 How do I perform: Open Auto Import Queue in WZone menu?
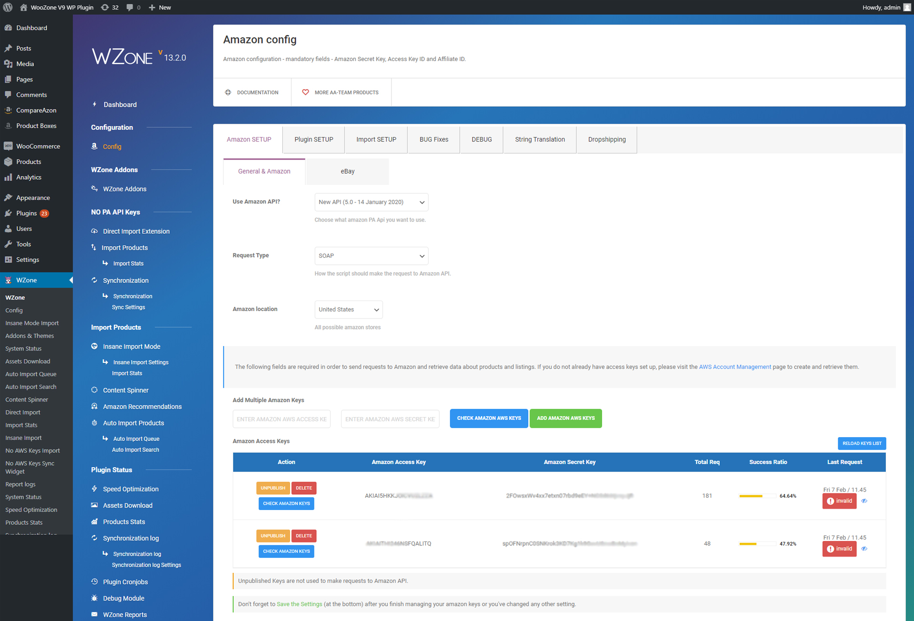(x=136, y=439)
